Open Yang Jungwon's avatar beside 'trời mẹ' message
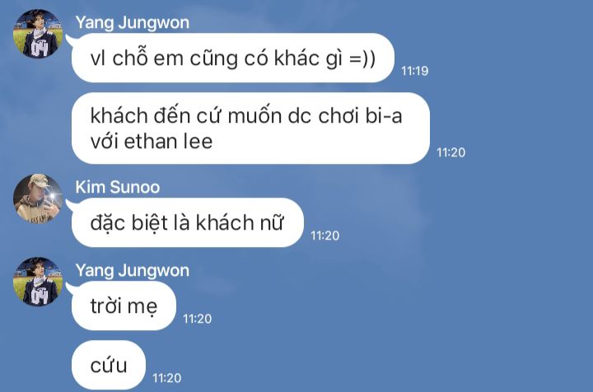593x392 pixels. coord(37,282)
